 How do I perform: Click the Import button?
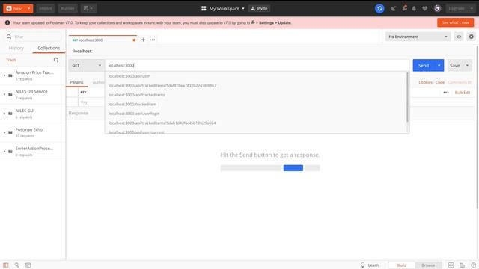[46, 8]
